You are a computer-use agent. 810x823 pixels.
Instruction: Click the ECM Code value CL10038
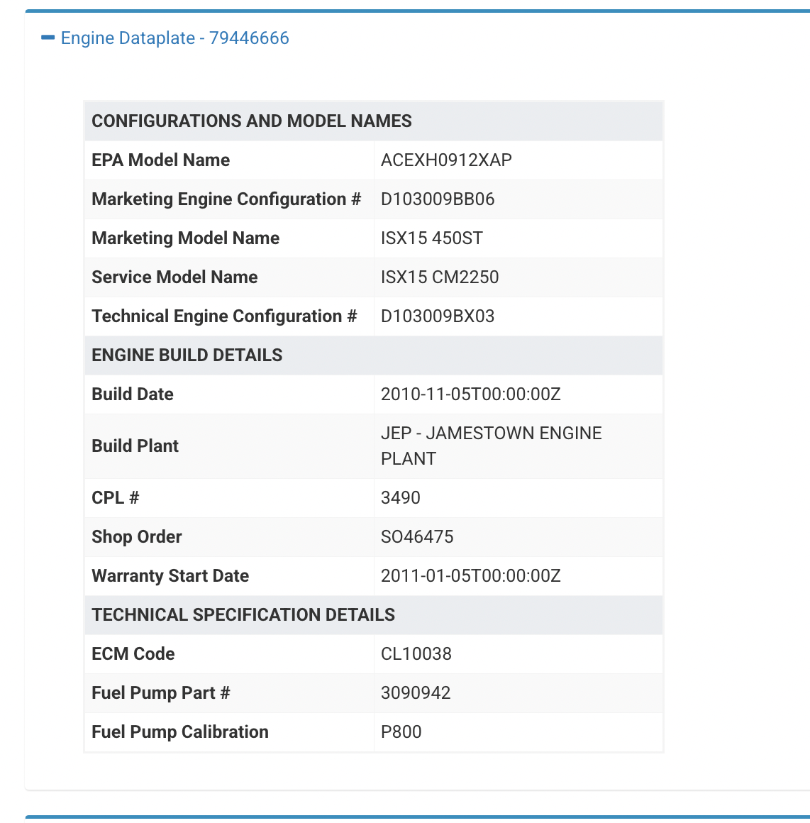[416, 654]
